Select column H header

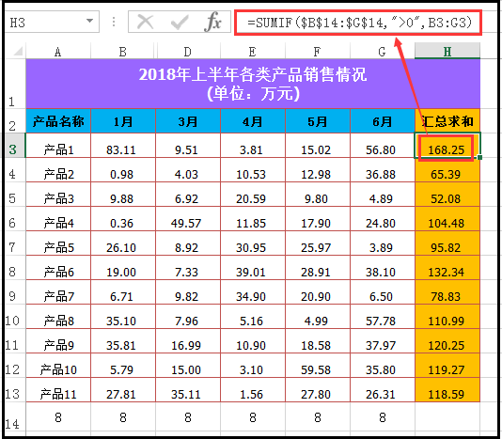[x=447, y=52]
